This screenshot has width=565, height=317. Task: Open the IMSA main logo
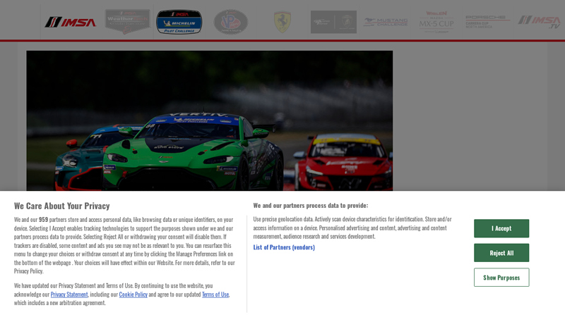[x=70, y=23]
